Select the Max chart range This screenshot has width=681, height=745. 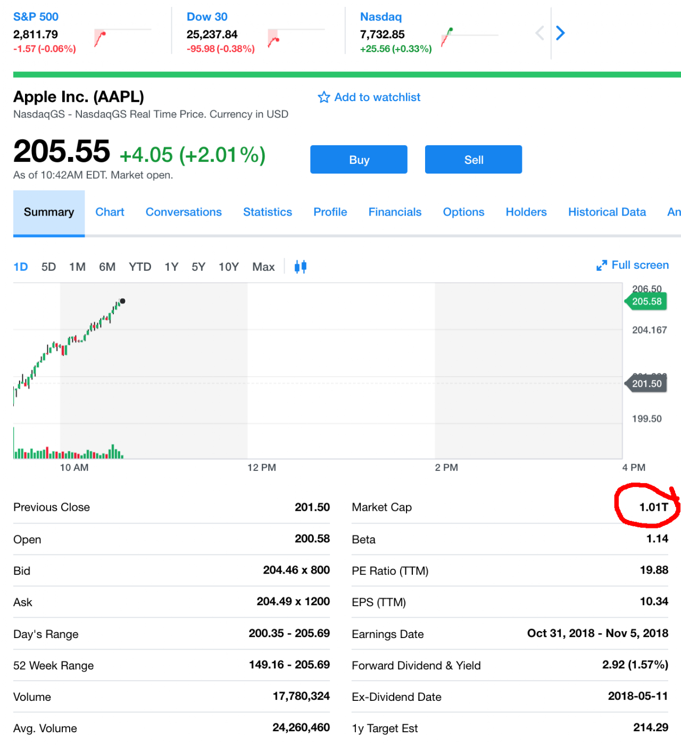[x=263, y=267]
